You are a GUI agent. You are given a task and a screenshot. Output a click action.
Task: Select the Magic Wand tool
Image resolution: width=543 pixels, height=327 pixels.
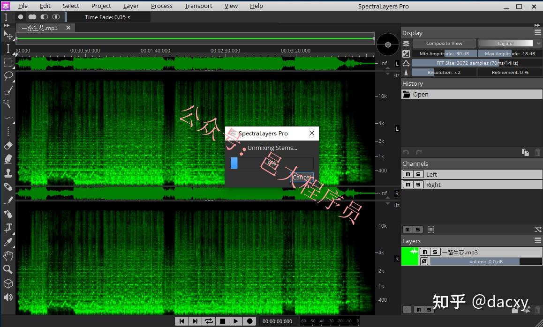7,103
